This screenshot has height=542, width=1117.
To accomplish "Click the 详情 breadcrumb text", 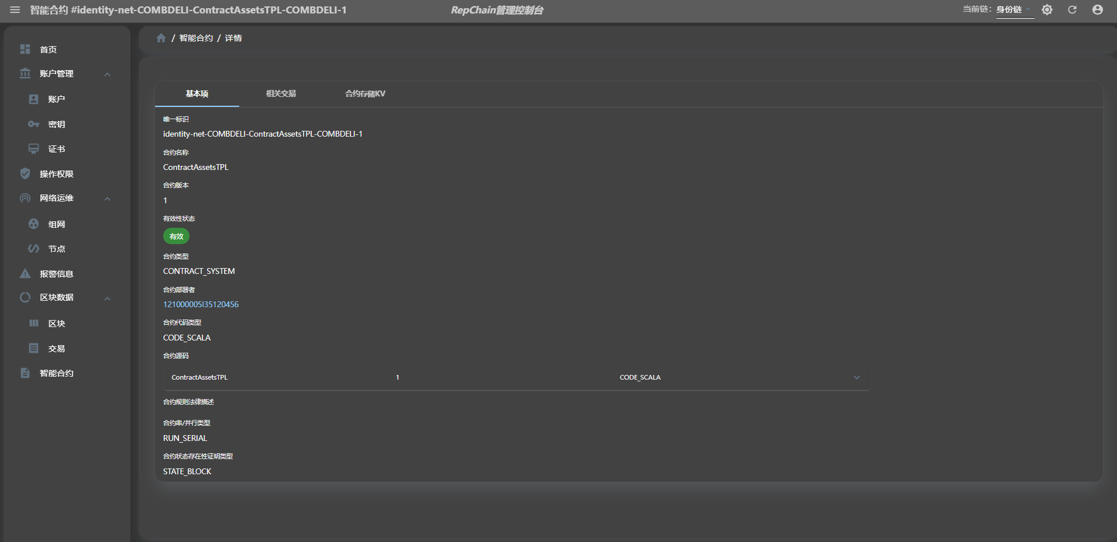I will tap(233, 38).
